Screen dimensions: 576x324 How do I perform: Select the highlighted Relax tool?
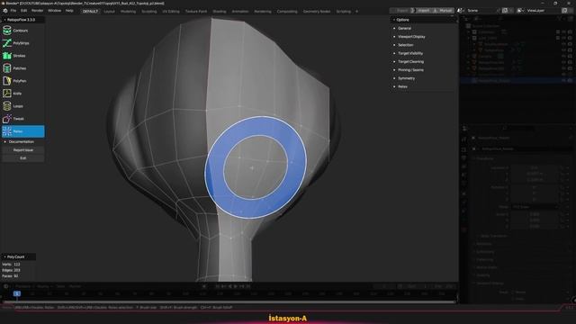coord(22,131)
